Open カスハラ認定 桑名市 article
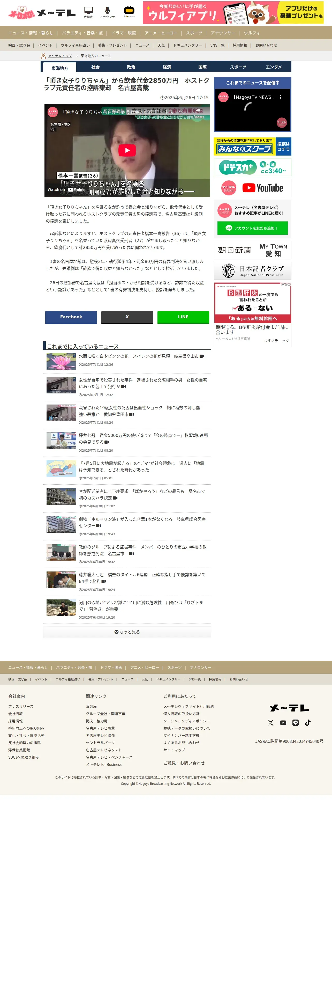 (142, 494)
